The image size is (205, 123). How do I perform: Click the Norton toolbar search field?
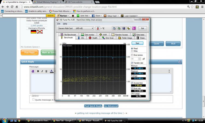point(24,16)
